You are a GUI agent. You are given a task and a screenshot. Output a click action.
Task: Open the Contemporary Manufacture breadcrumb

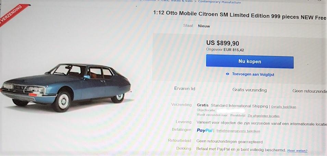pyautogui.click(x=219, y=2)
